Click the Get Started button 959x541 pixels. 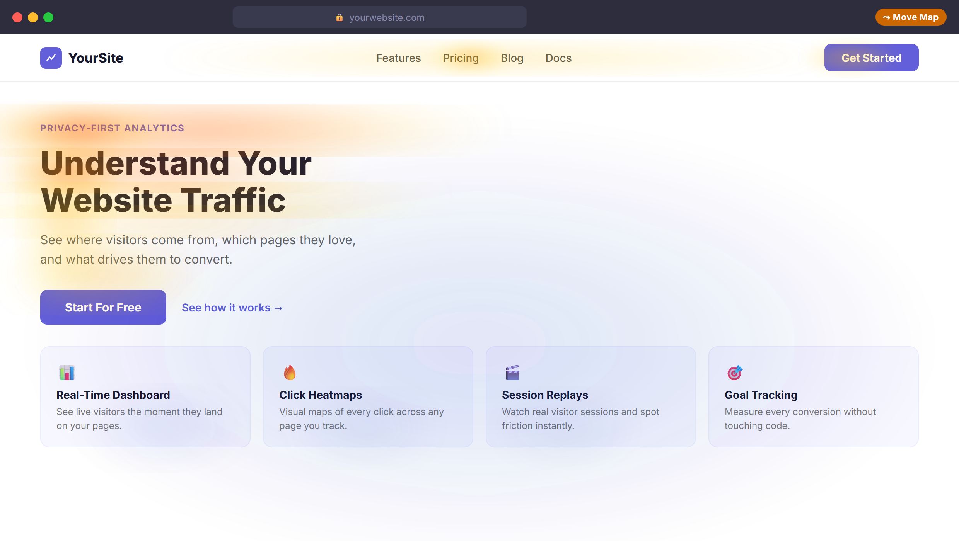point(871,58)
